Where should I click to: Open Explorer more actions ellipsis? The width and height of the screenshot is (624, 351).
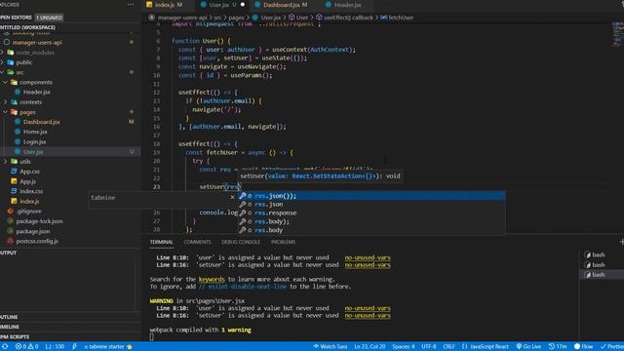point(131,4)
